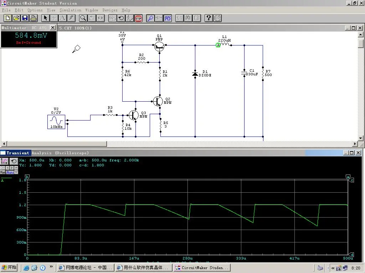This screenshot has width=365, height=273.
Task: Click the Trace toolbar icon
Action: (159, 18)
